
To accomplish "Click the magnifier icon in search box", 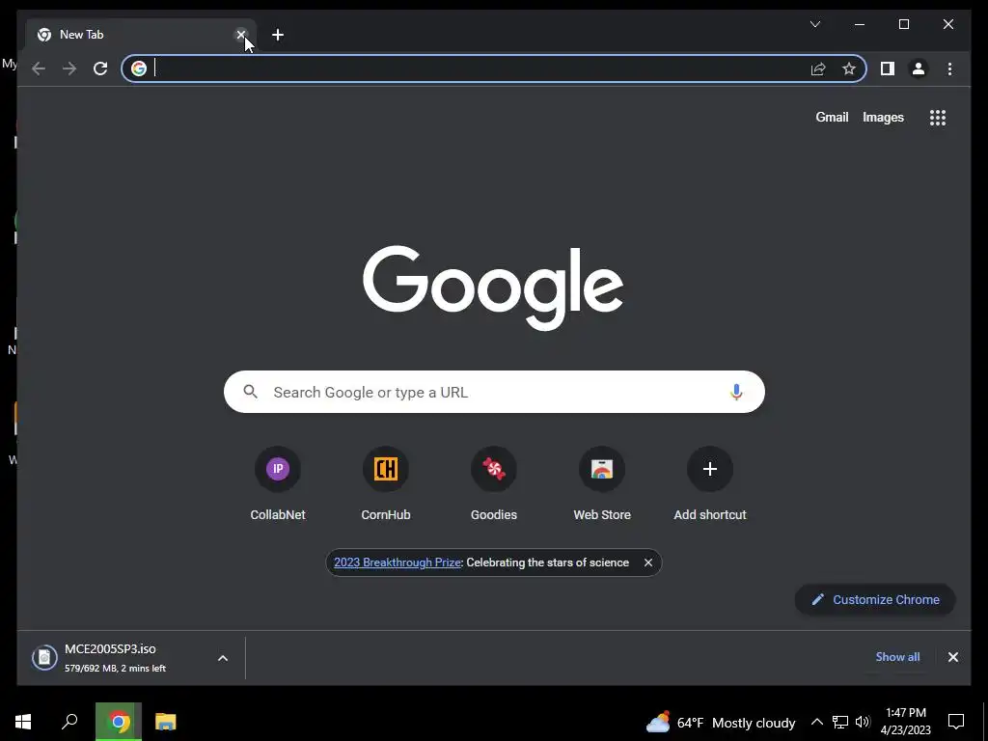I will [250, 392].
